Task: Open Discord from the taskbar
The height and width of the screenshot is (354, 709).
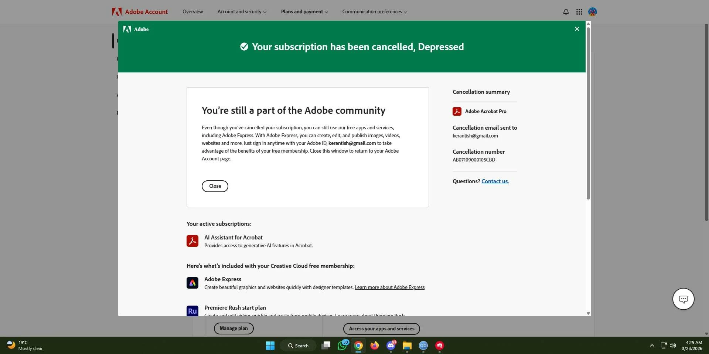Action: 391,346
